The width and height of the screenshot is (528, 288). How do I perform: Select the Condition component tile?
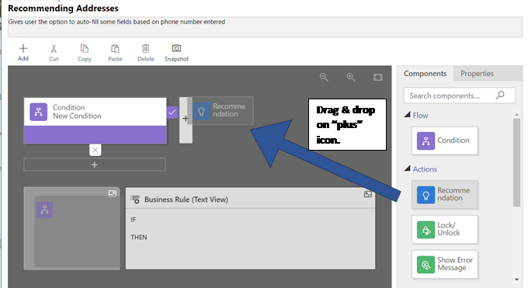tap(444, 141)
